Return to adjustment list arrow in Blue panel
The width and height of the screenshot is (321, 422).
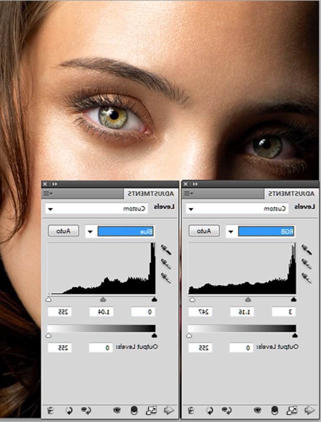tap(169, 411)
